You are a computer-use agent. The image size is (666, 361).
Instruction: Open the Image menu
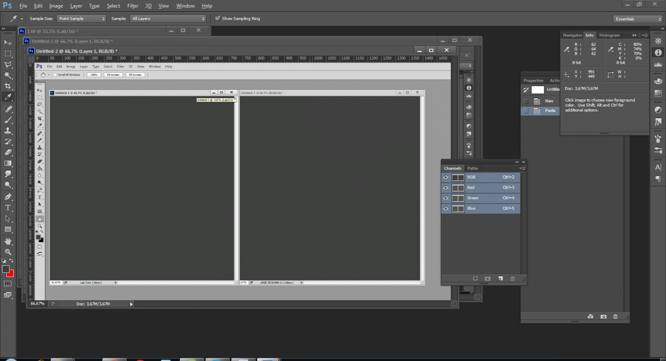point(56,6)
